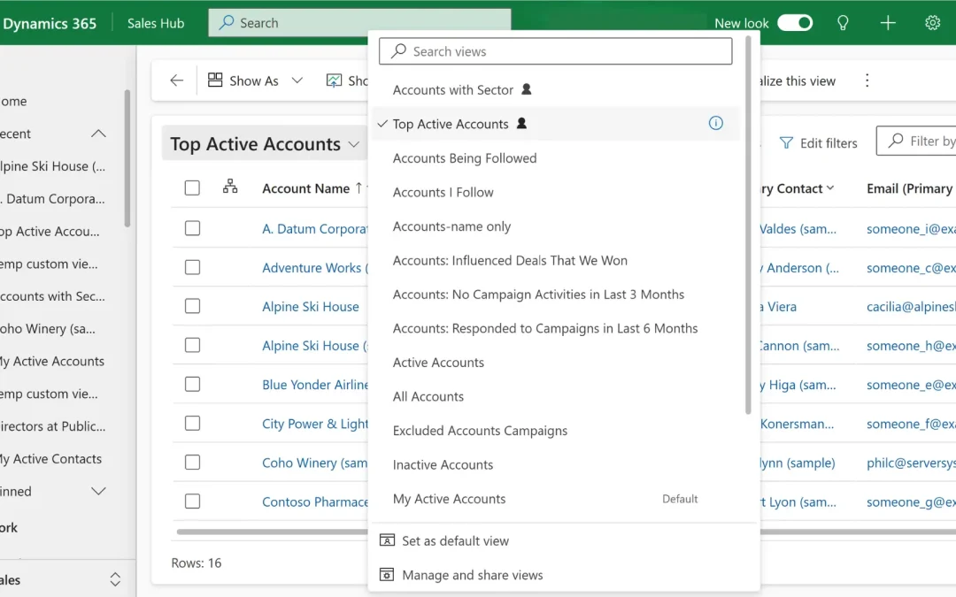Open the Alpine Ski House sidebar recent item
Image resolution: width=956 pixels, height=597 pixels.
point(52,166)
